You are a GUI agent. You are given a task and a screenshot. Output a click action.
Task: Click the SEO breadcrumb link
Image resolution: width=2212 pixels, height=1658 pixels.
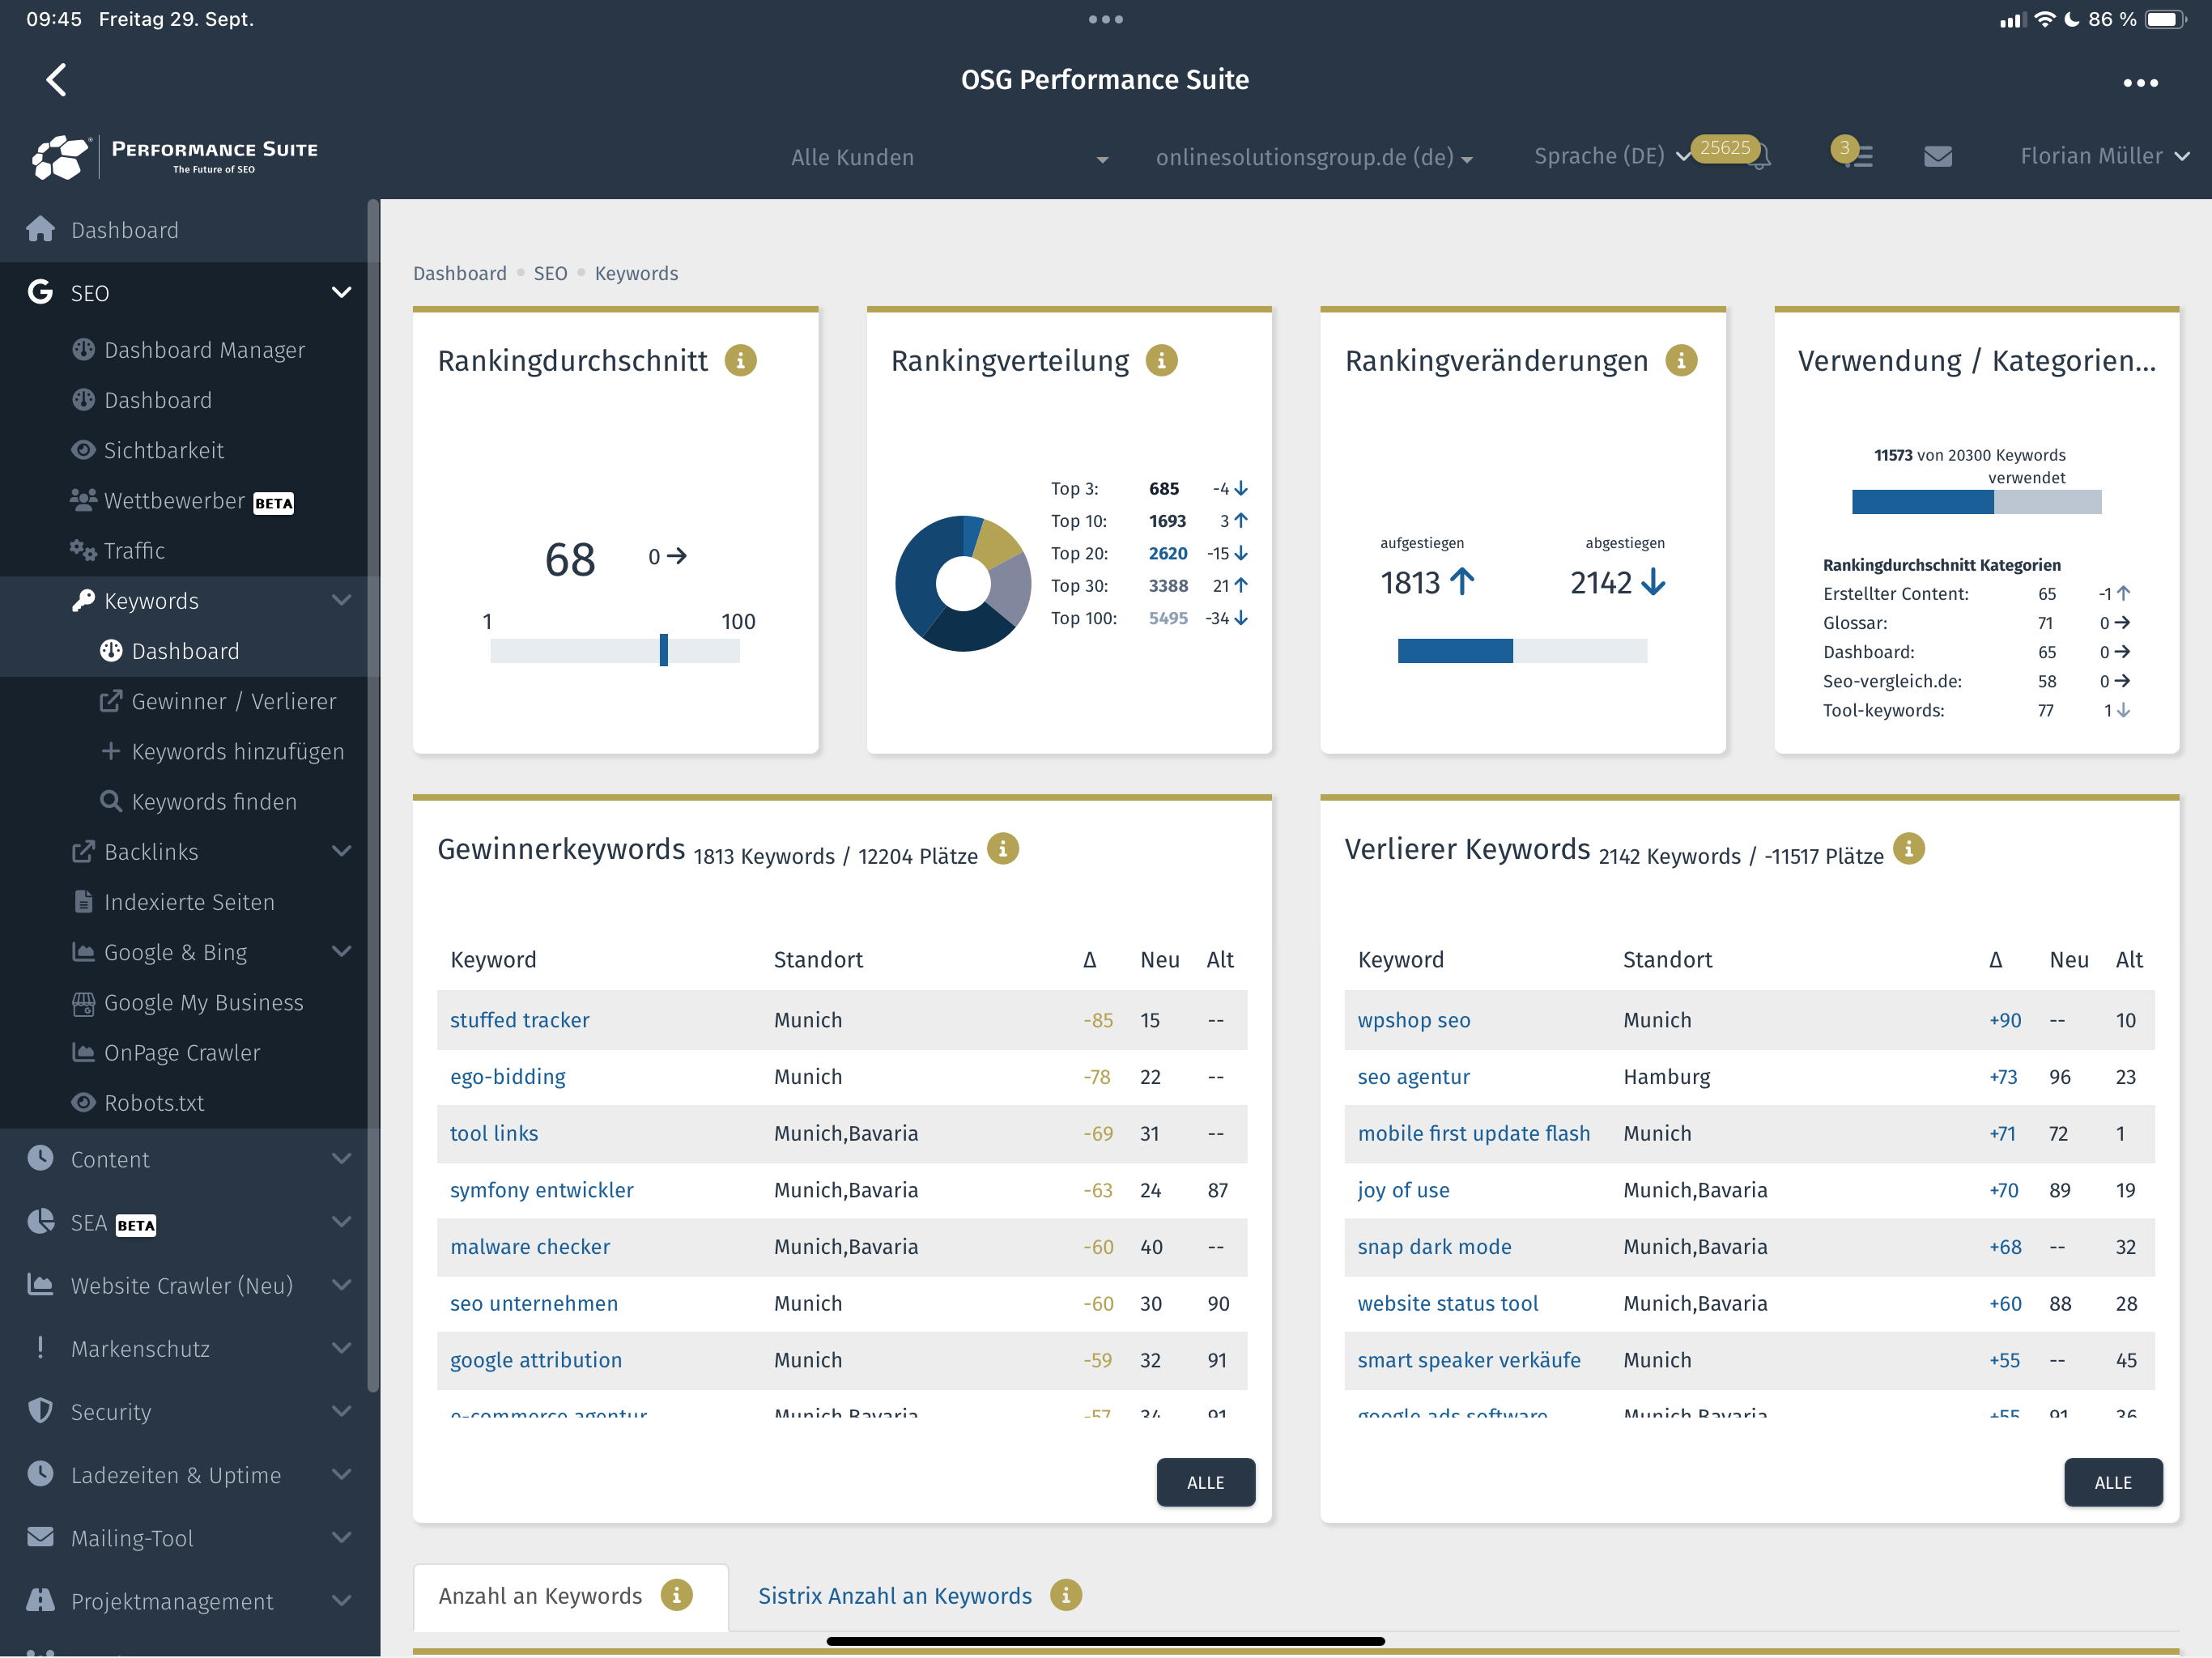click(550, 273)
